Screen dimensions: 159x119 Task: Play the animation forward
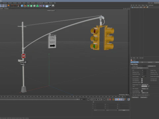coord(96,99)
